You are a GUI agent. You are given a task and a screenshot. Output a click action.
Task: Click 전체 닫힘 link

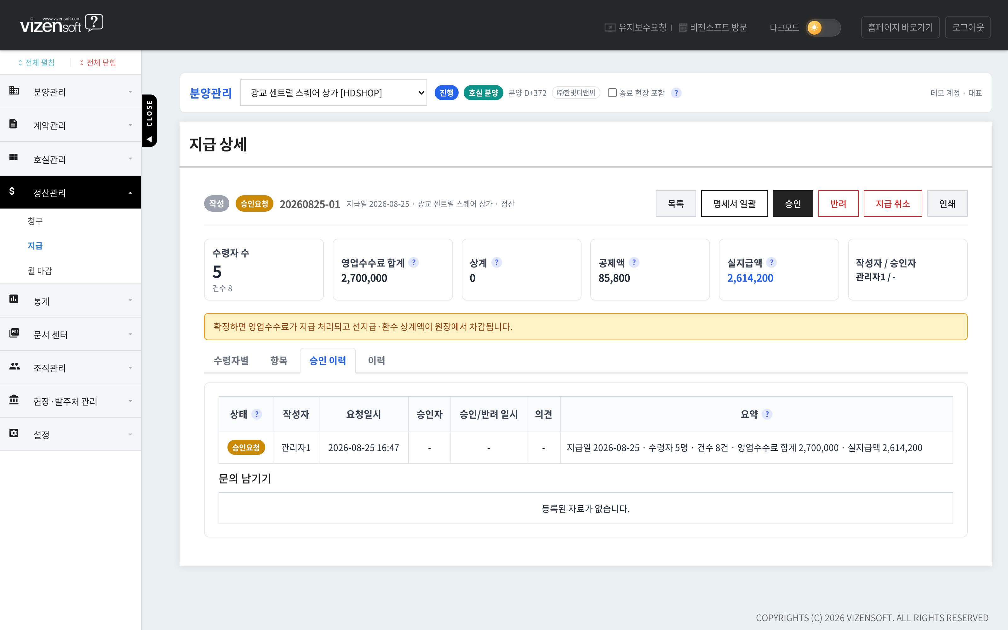[98, 62]
